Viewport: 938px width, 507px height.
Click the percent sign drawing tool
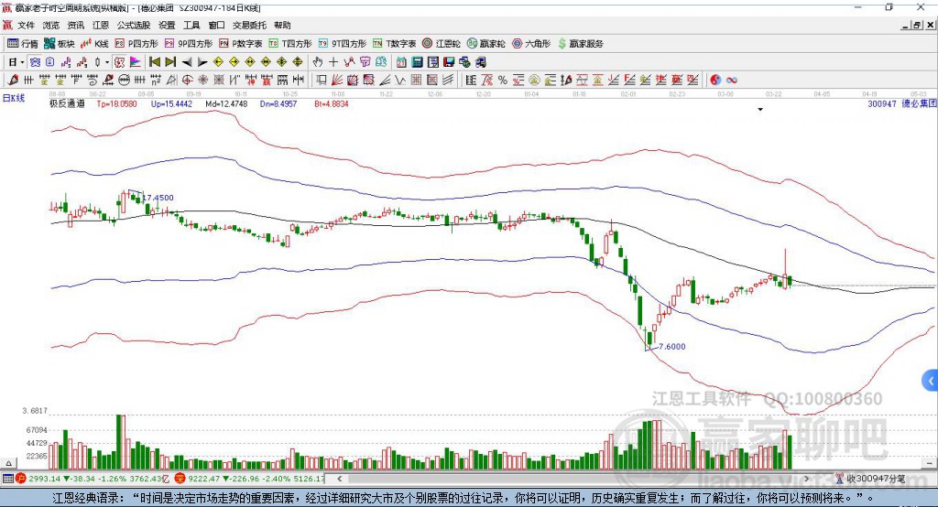(x=503, y=81)
